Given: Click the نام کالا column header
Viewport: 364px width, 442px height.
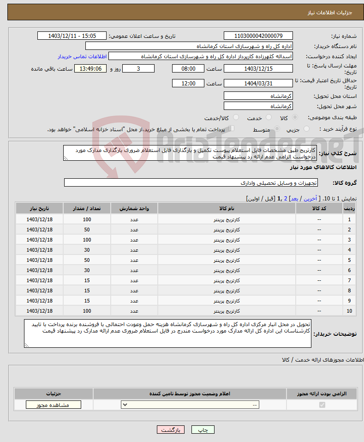Looking at the screenshot, I should 227,208.
